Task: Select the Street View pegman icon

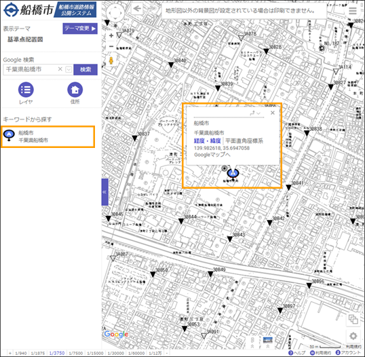Action: pos(111,61)
